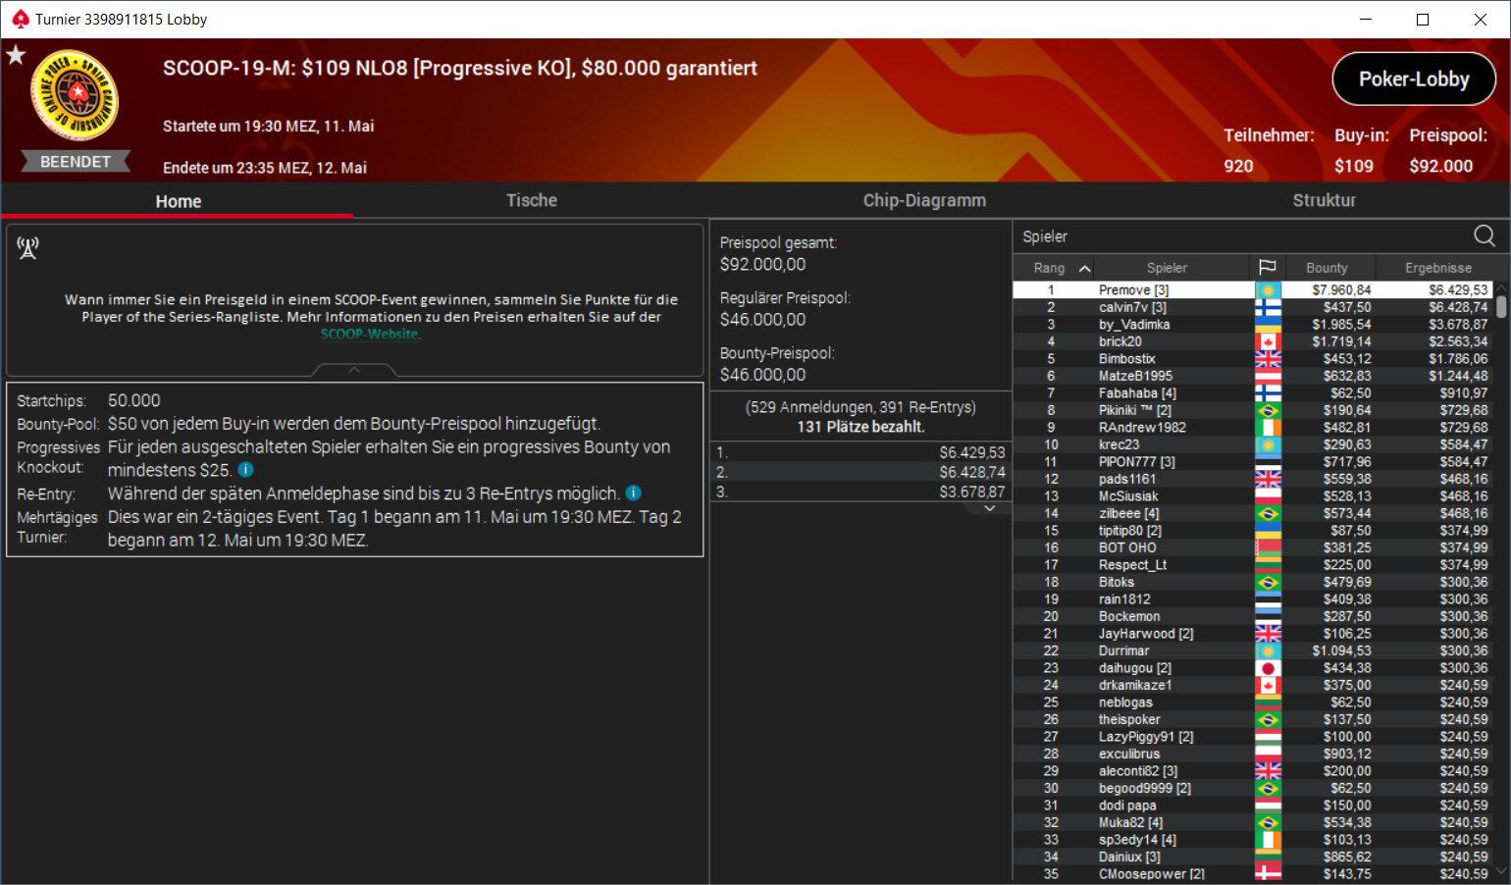
Task: Select player row theispoker
Action: pyautogui.click(x=1252, y=719)
